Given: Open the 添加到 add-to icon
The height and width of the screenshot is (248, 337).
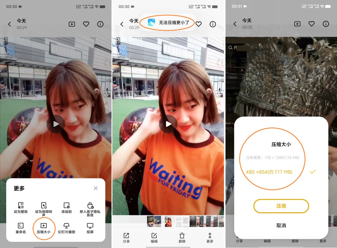Looking at the screenshot, I should (x=67, y=206).
